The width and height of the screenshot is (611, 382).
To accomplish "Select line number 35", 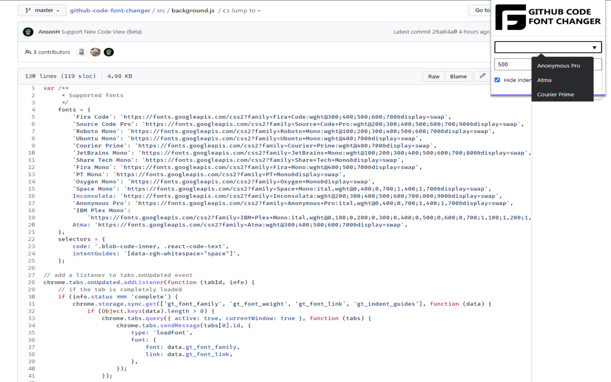I will (x=32, y=333).
